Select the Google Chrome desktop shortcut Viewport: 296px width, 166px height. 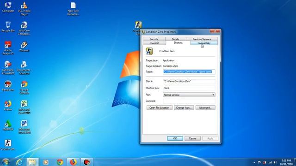(x=24, y=88)
